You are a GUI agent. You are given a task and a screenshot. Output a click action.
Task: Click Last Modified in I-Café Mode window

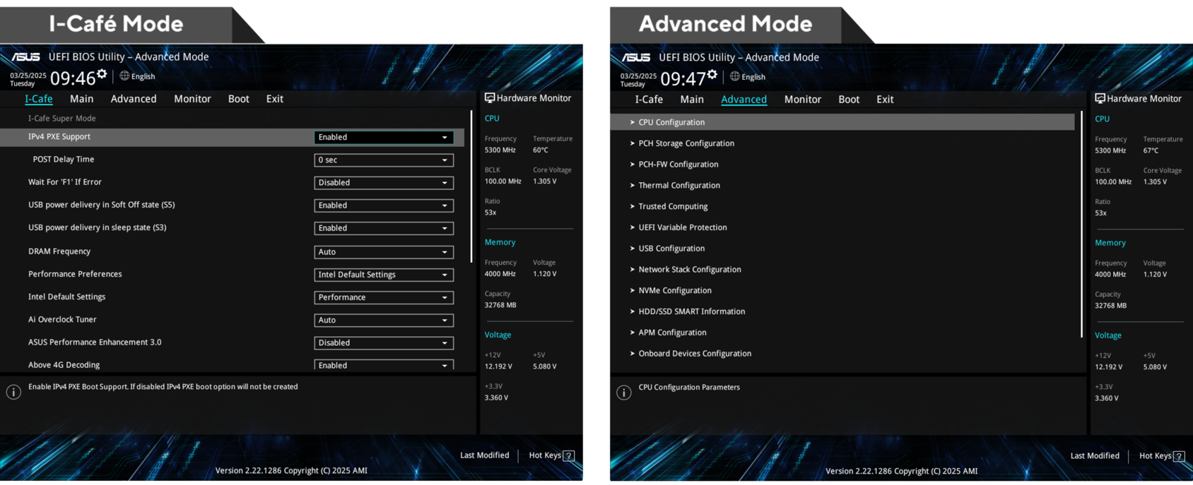(x=484, y=455)
